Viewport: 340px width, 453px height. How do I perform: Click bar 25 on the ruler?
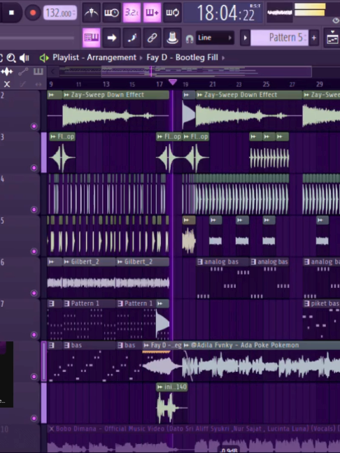pos(266,84)
